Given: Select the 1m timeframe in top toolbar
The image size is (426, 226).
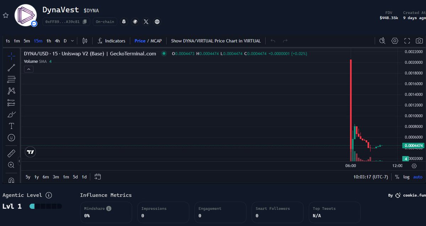Looking at the screenshot, I should click(x=17, y=41).
